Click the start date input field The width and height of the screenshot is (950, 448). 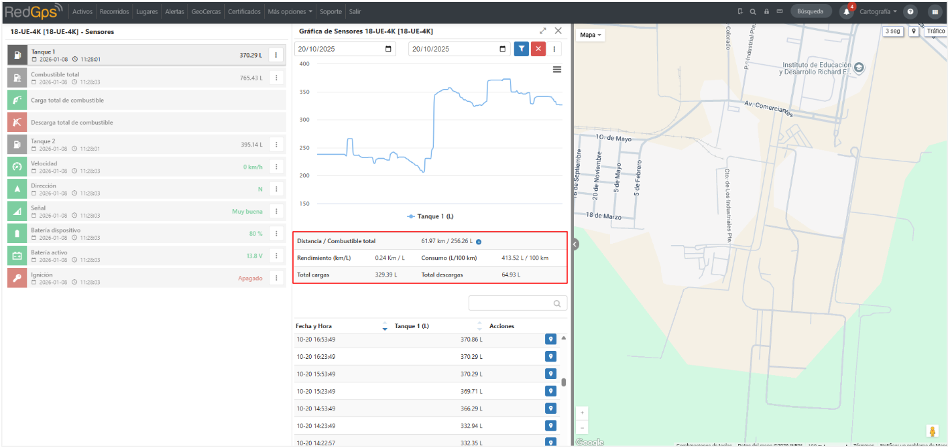click(x=345, y=49)
